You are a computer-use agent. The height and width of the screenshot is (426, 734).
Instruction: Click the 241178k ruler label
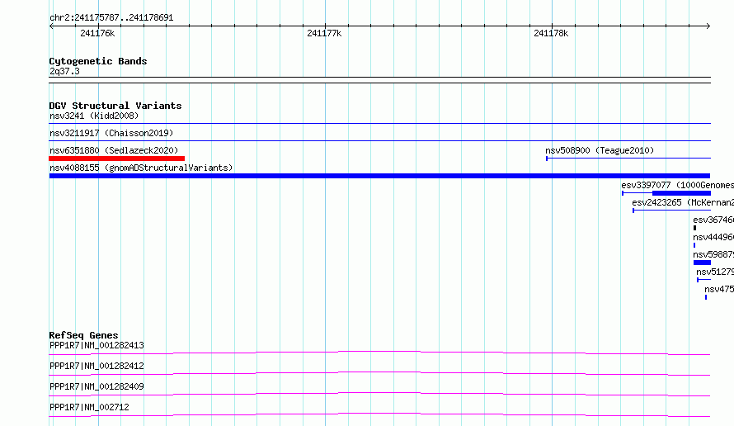click(x=551, y=33)
